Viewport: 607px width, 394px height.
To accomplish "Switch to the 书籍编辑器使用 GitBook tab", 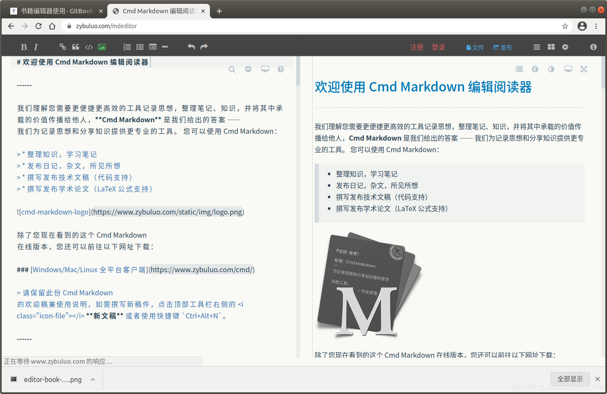I will point(56,11).
